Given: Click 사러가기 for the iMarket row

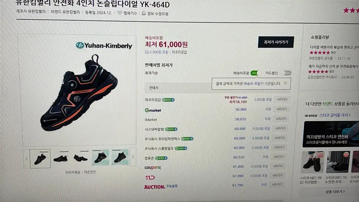Looking at the screenshot, I should tap(281, 119).
